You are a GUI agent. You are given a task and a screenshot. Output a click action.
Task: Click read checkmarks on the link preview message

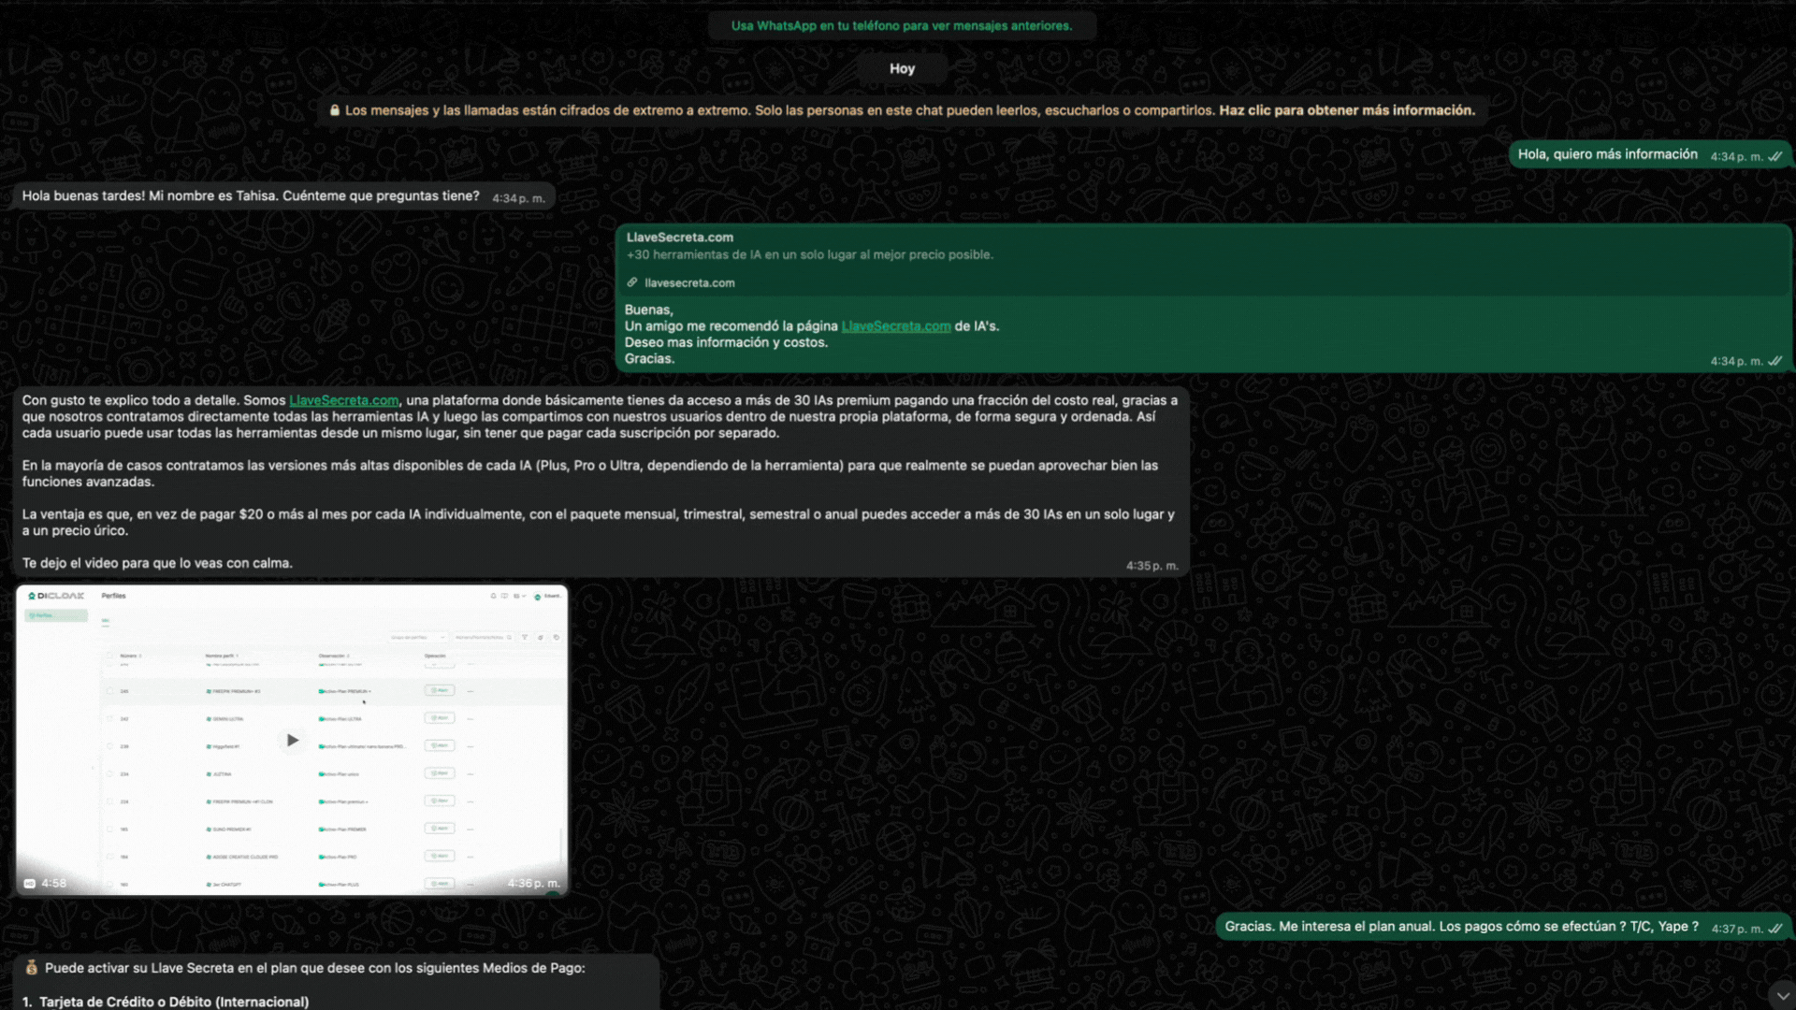click(1774, 361)
